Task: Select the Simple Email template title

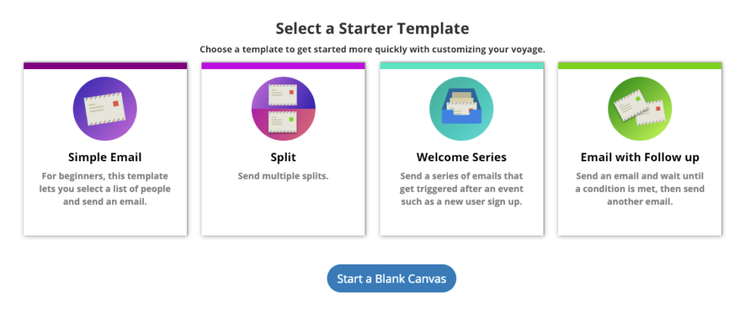Action: pyautogui.click(x=105, y=157)
